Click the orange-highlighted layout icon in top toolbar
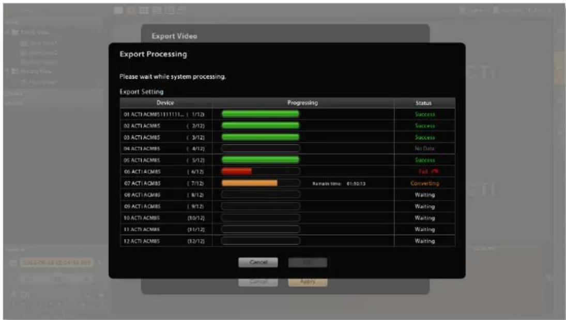566x320 pixels. pos(131,10)
